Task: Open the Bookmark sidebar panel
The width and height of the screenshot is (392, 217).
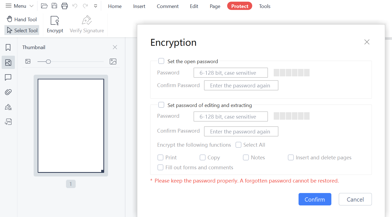Action: coord(8,47)
